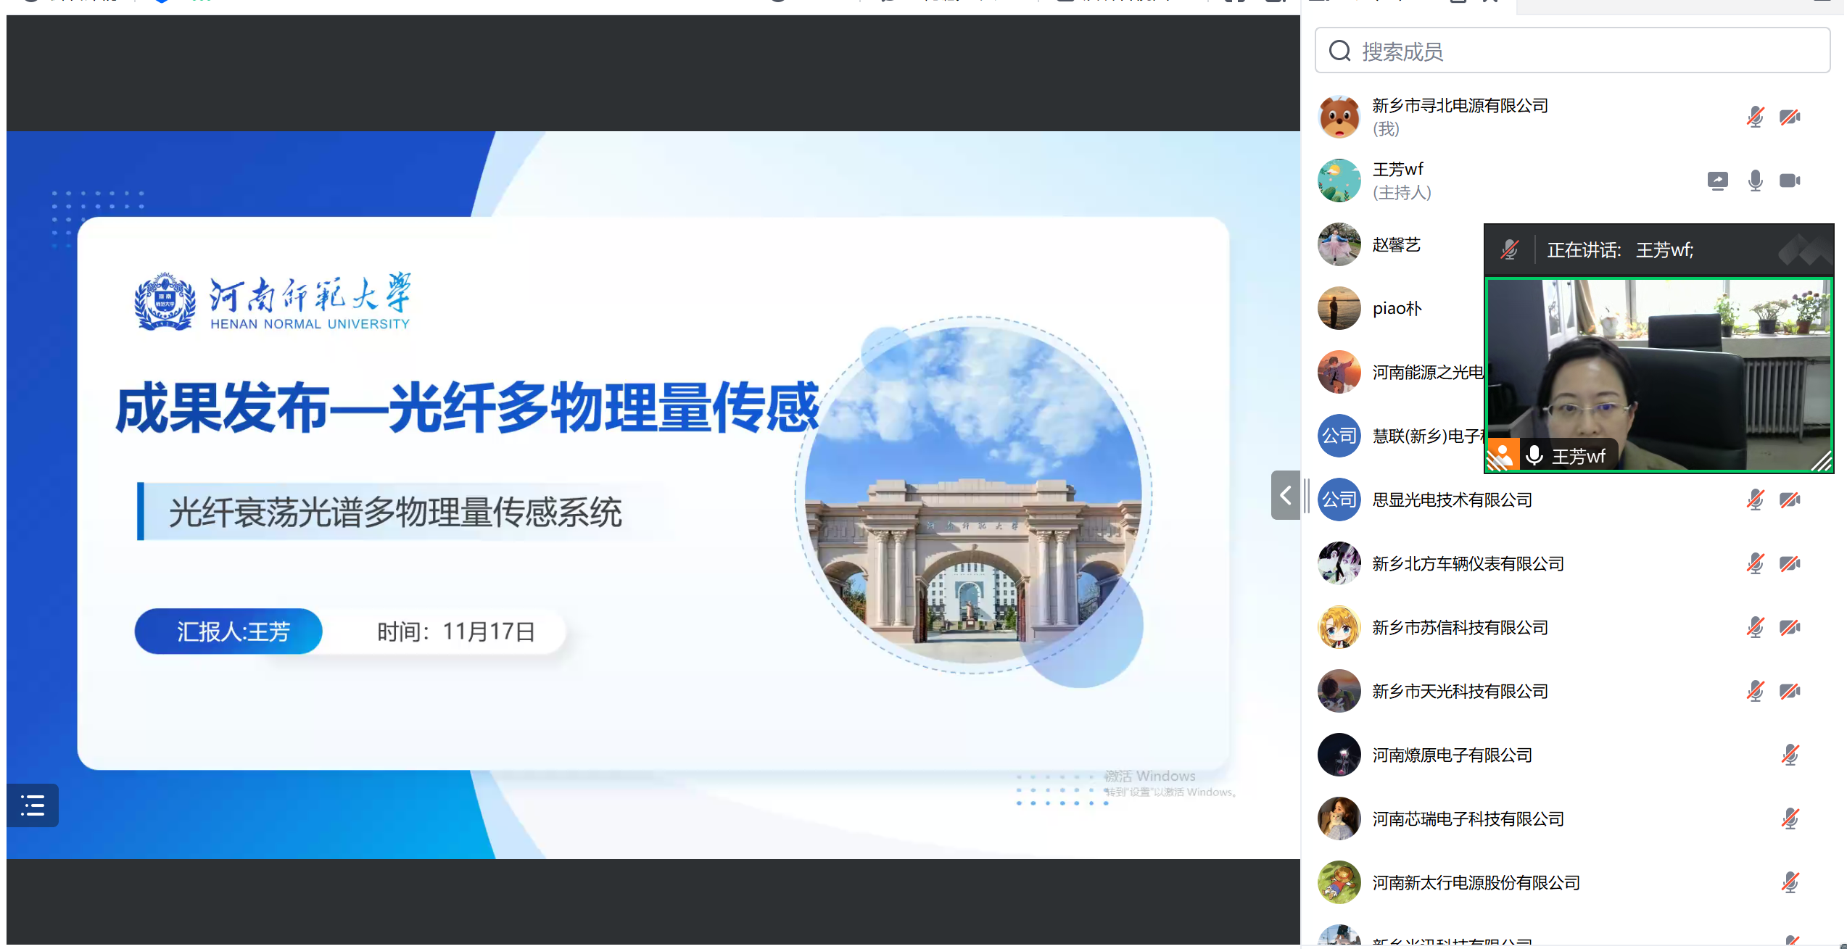Click the search members input field
Screen dimensions: 1847x949
[1574, 51]
